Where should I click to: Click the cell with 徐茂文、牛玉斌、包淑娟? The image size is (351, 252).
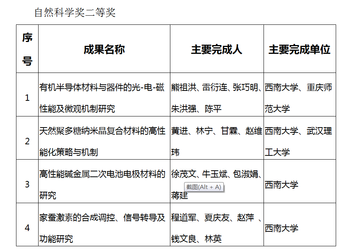click(x=216, y=175)
